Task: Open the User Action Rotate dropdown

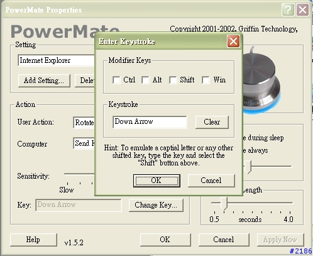Action: 84,123
